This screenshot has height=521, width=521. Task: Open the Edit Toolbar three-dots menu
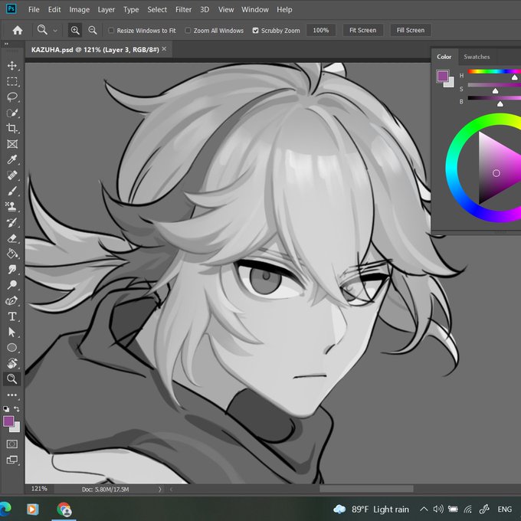tap(12, 395)
